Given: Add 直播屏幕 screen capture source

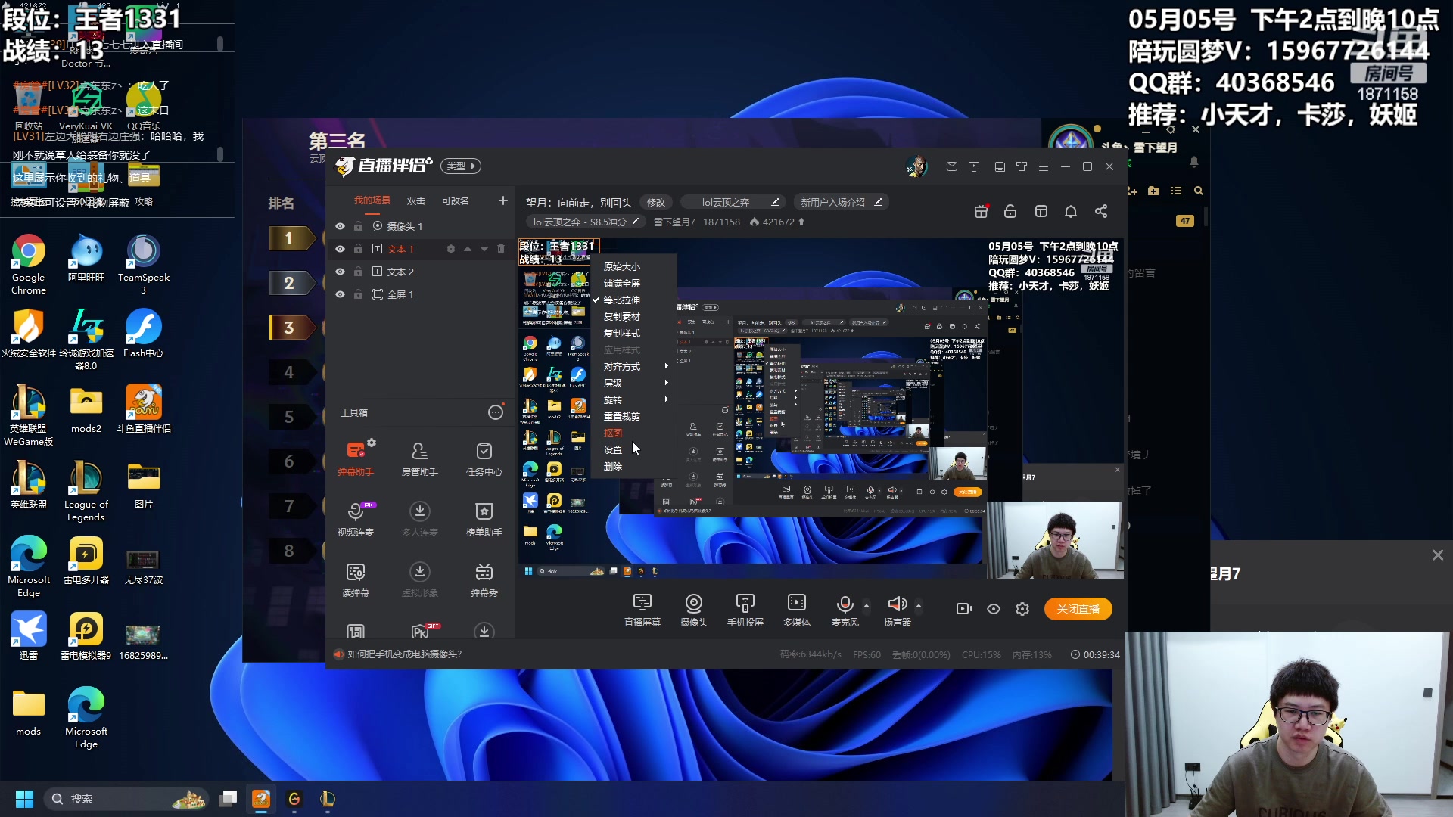Looking at the screenshot, I should 642,610.
